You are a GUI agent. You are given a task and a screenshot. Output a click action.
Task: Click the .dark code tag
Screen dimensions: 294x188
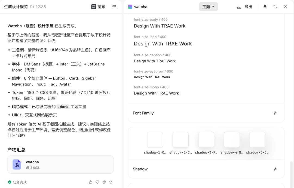(63, 107)
